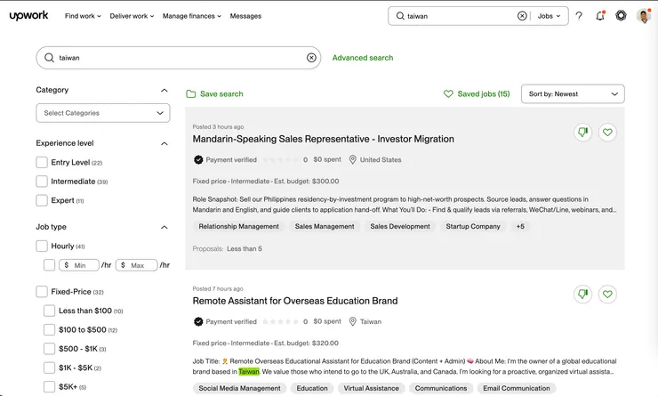Click the Save search button
This screenshot has width=658, height=396.
click(x=214, y=94)
